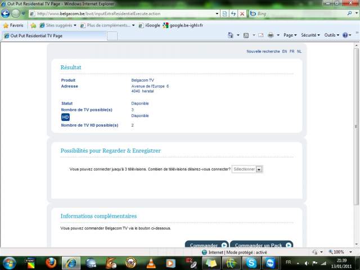Screen dimensions: 360x270
Task: Open the 100% zoom level control
Action: coord(339,252)
